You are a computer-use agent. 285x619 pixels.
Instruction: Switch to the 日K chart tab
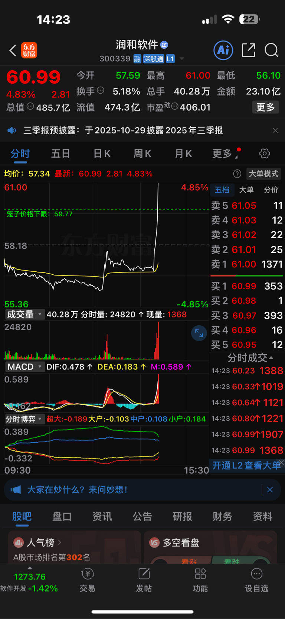point(102,154)
